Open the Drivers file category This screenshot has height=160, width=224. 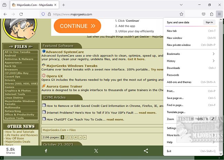click(x=10, y=80)
